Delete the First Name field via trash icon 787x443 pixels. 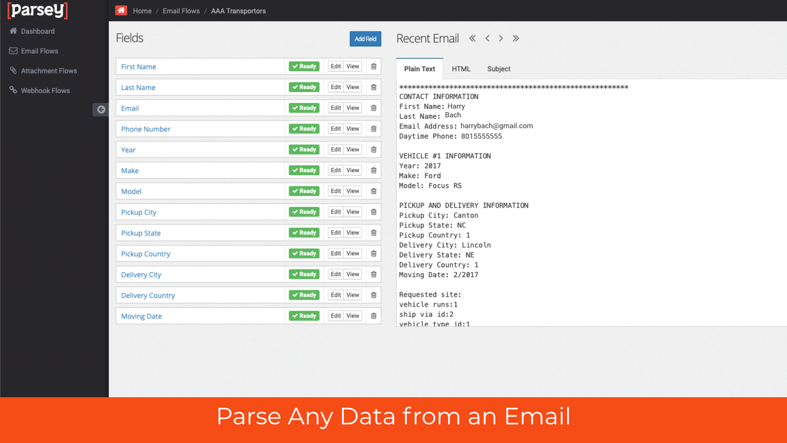[374, 66]
